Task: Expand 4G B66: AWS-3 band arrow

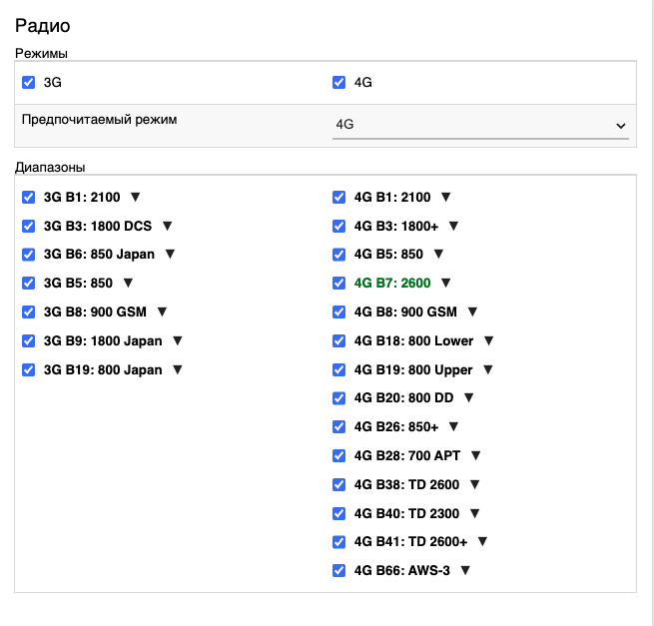Action: tap(465, 570)
